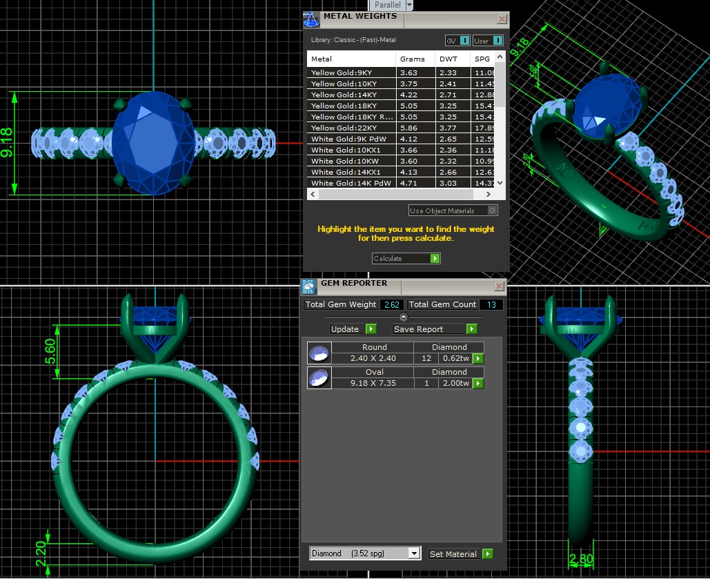Image resolution: width=710 pixels, height=579 pixels.
Task: Click the metal list scroll down arrow
Action: pos(501,184)
